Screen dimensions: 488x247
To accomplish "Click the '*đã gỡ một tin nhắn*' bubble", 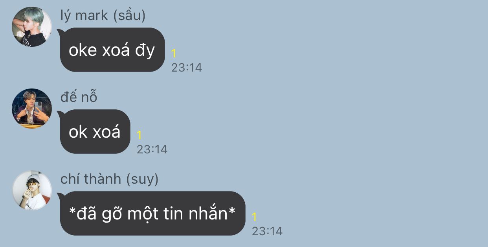I will [153, 214].
